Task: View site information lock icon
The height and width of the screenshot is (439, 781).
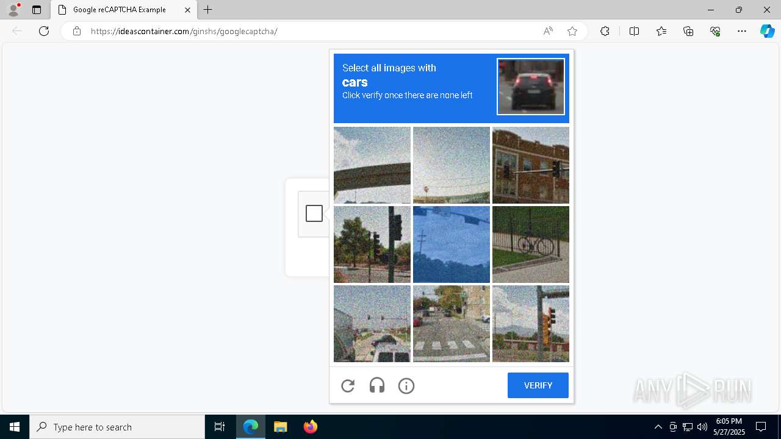Action: click(76, 31)
